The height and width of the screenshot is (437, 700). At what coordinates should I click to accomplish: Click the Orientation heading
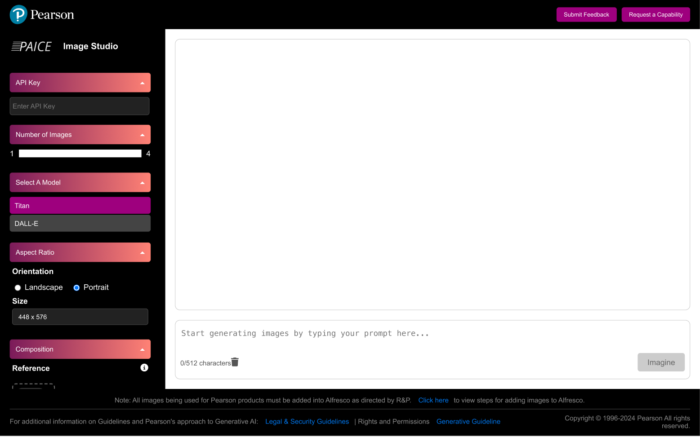click(x=33, y=271)
